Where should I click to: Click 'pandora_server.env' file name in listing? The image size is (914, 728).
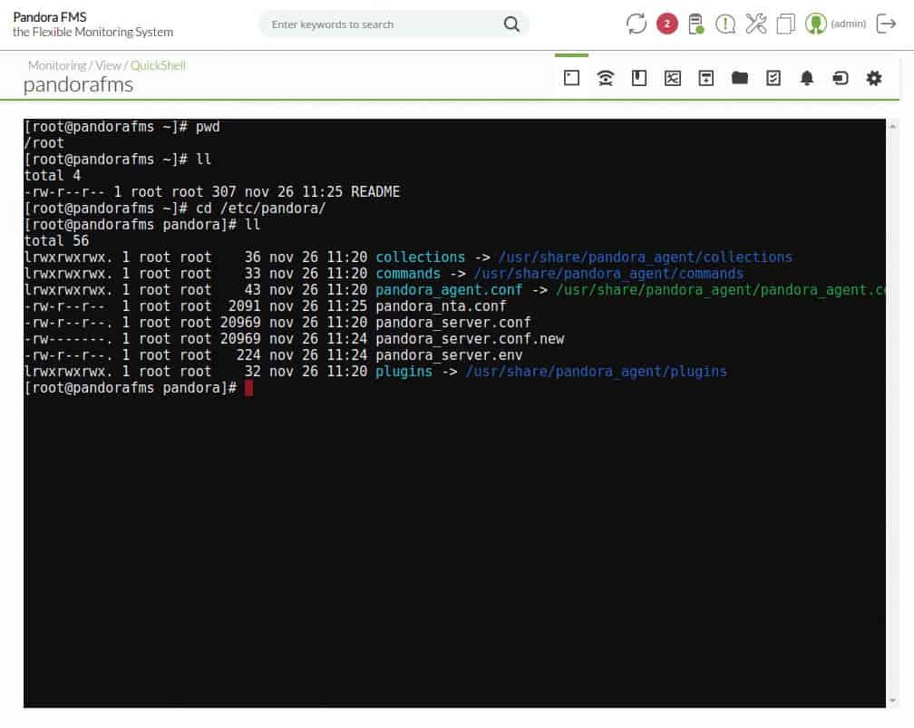tap(449, 355)
